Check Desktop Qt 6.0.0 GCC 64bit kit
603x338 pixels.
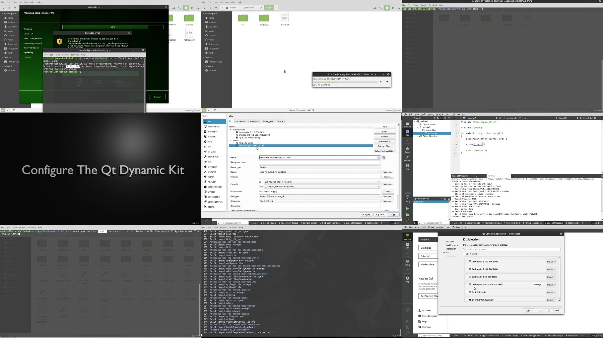[467, 277]
